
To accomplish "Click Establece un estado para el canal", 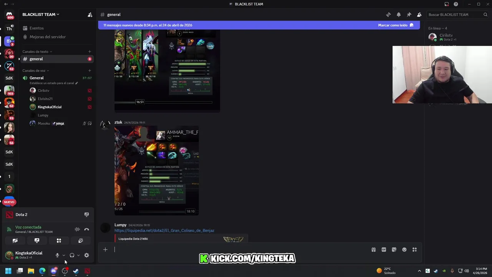I will click(x=54, y=83).
